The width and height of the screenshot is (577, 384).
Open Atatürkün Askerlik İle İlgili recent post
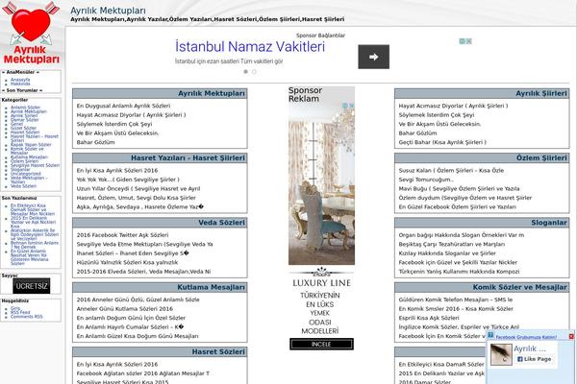pyautogui.click(x=35, y=234)
